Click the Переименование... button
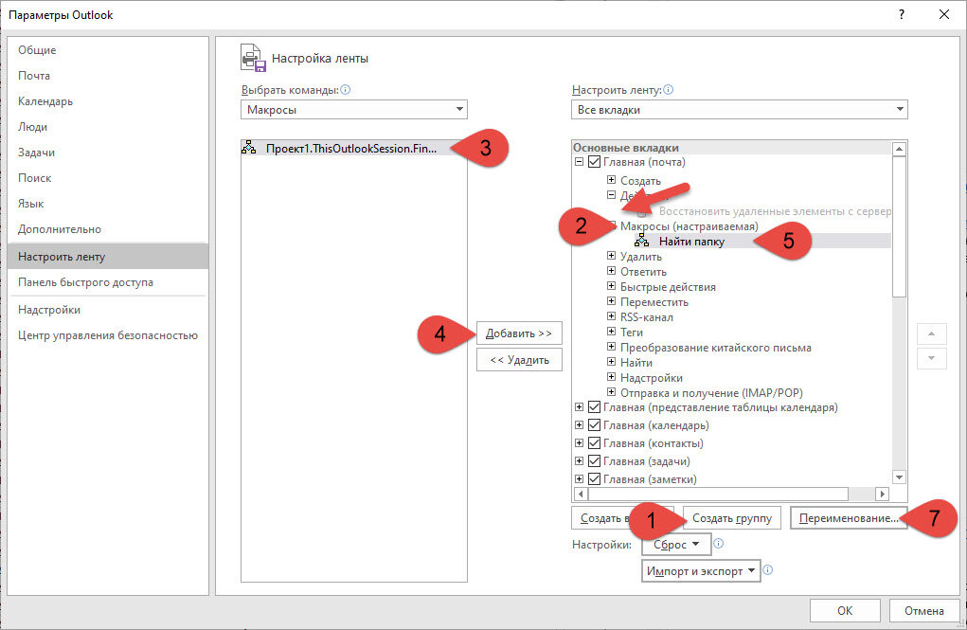This screenshot has height=630, width=967. click(x=850, y=518)
